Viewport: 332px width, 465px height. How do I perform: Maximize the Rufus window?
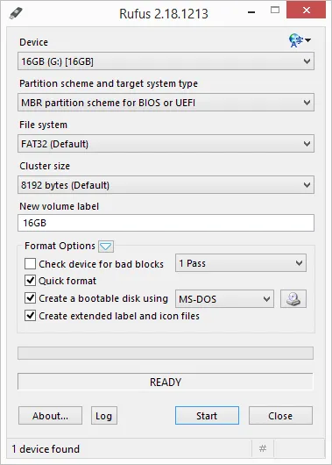coord(275,11)
